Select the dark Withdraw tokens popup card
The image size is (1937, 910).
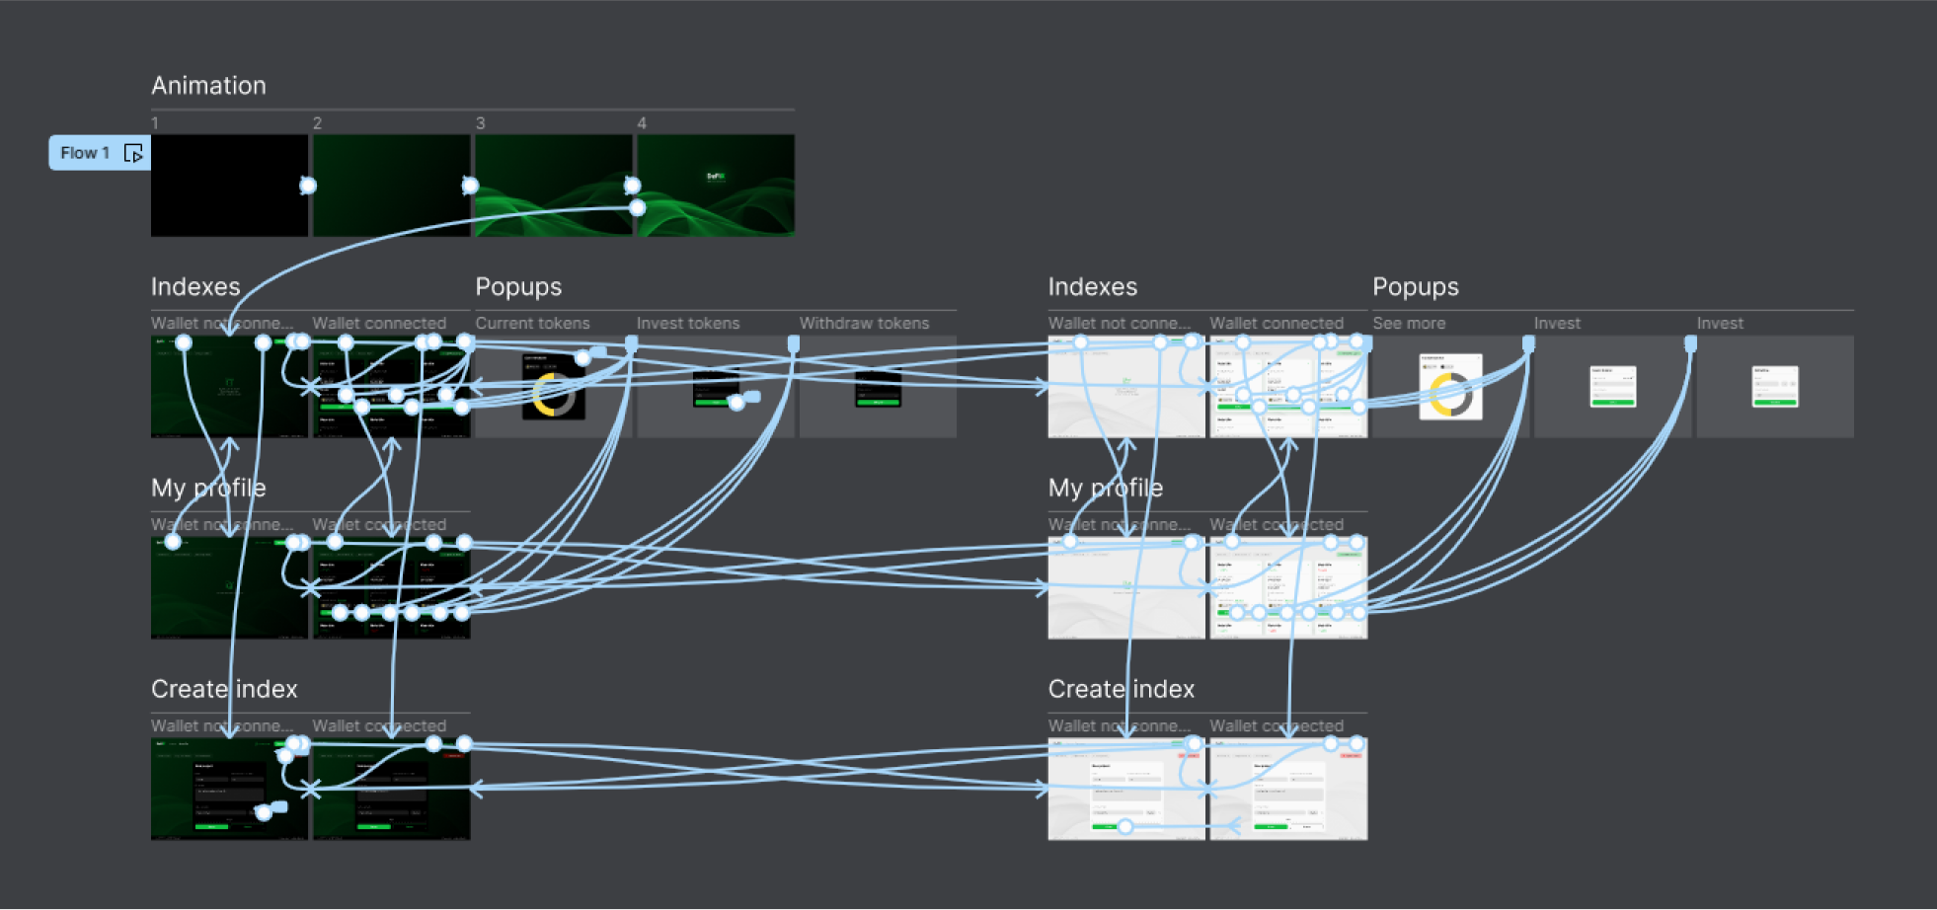click(x=878, y=388)
